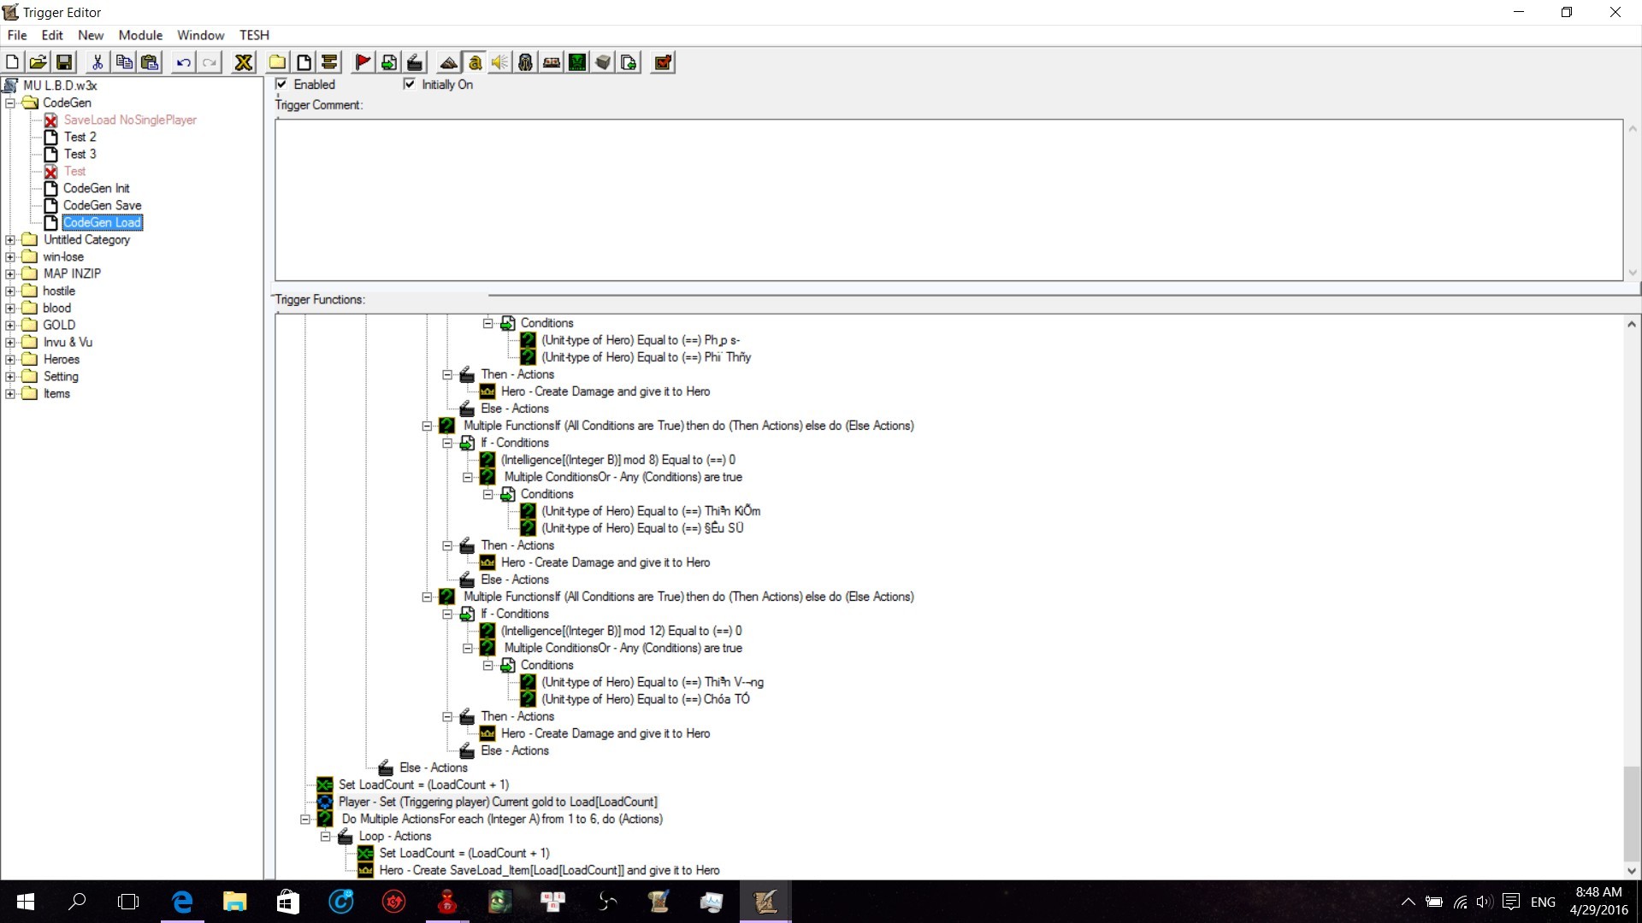Open the Edge browser from taskbar
This screenshot has width=1642, height=923.
coord(182,902)
